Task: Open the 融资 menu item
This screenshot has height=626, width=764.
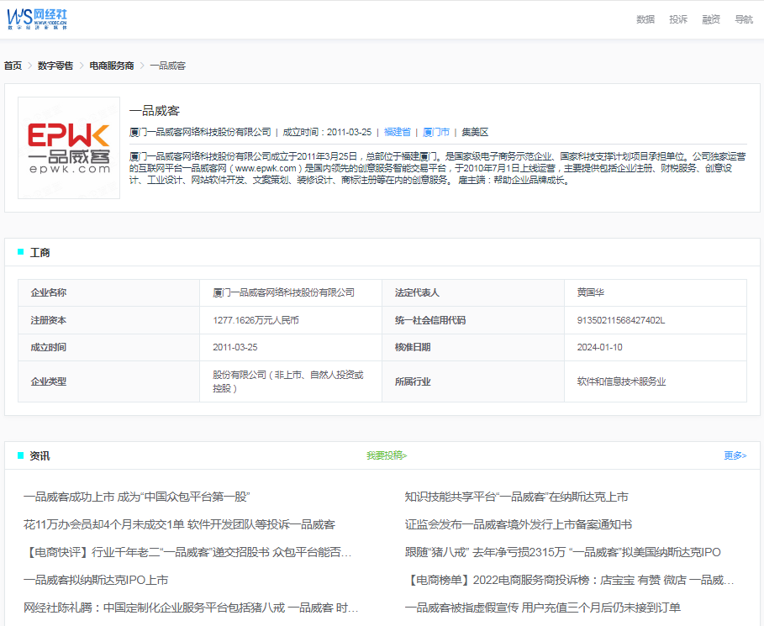Action: 711,19
